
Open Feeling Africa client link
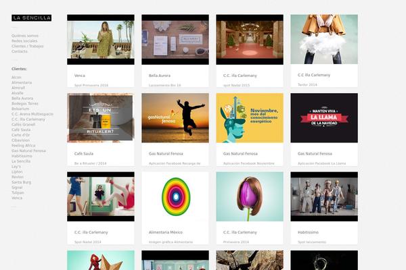(23, 146)
